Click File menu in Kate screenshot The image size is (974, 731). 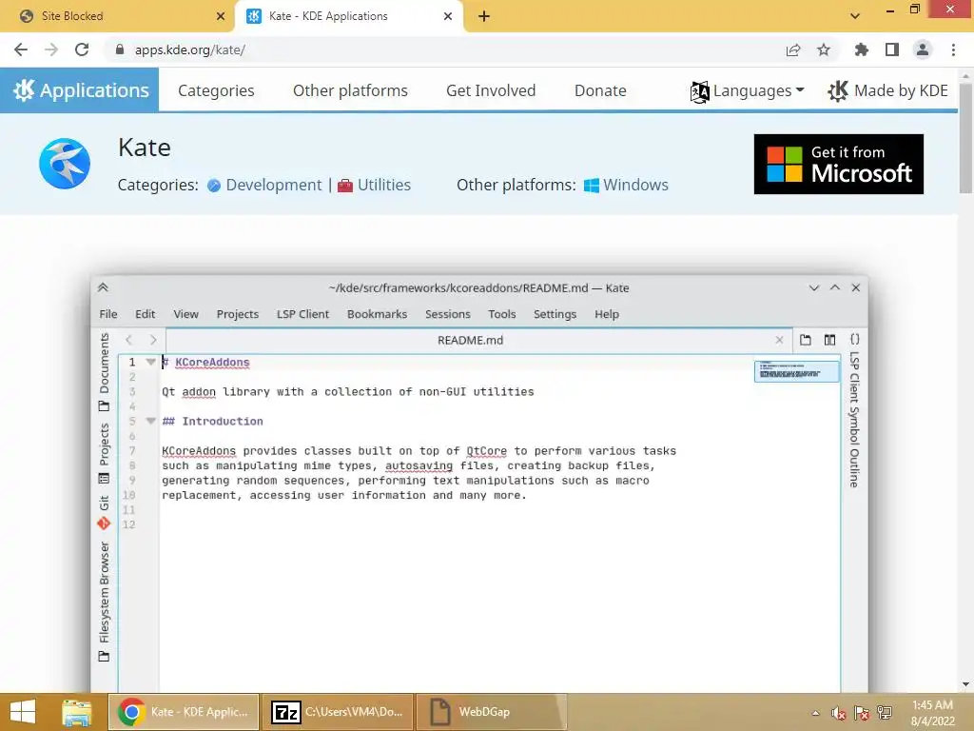pyautogui.click(x=108, y=314)
